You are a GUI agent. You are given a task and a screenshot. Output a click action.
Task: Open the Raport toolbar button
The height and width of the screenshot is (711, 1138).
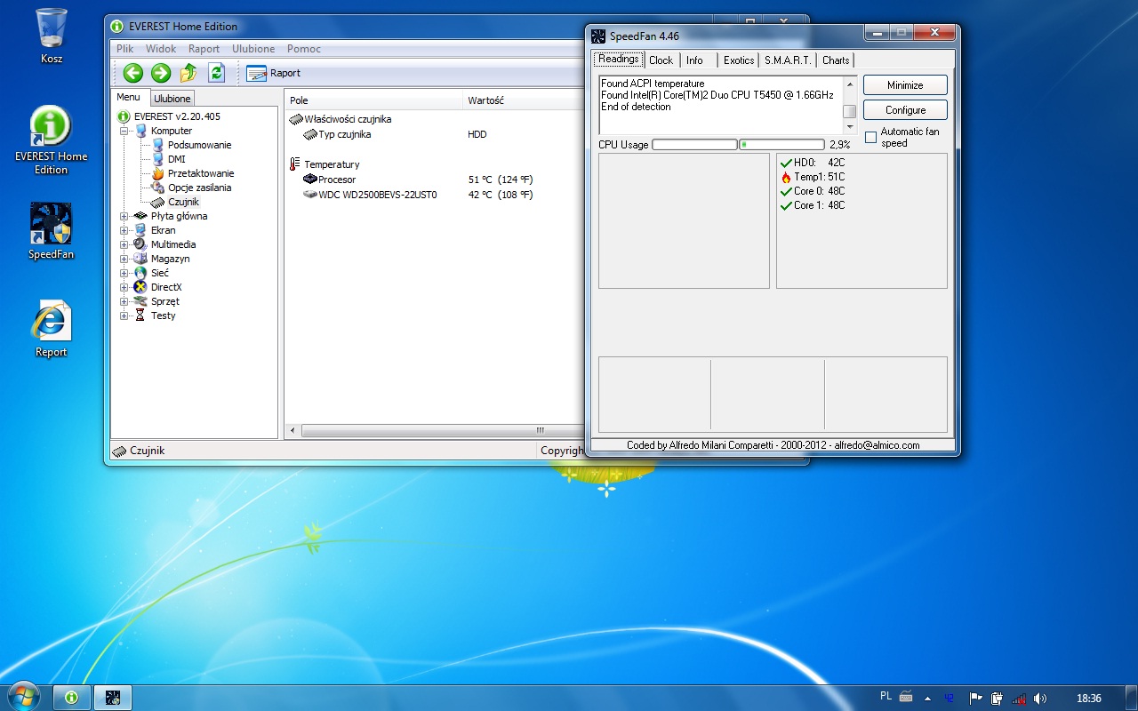274,73
